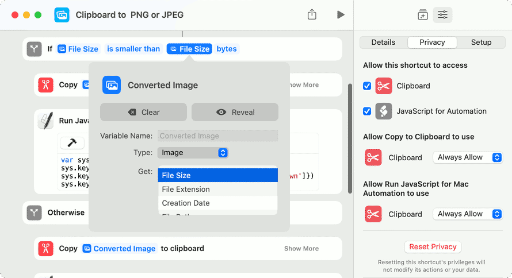
Task: Click Show More on the Copy Converted Image action
Action: coord(301,248)
